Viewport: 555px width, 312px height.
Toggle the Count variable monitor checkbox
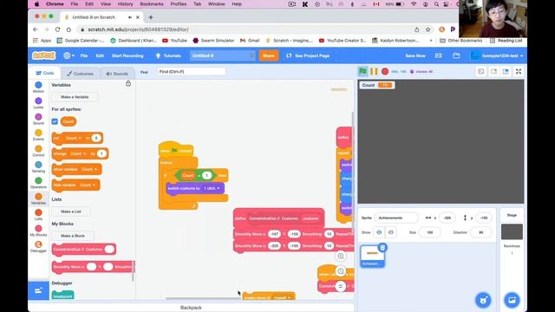[55, 121]
